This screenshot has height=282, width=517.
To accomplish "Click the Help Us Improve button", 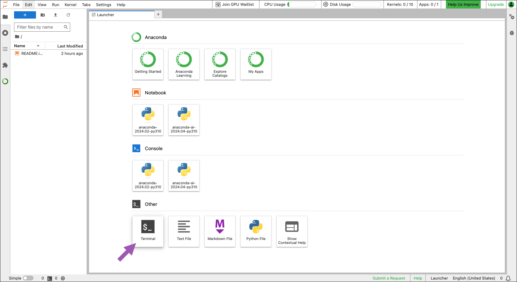I will coord(463,4).
